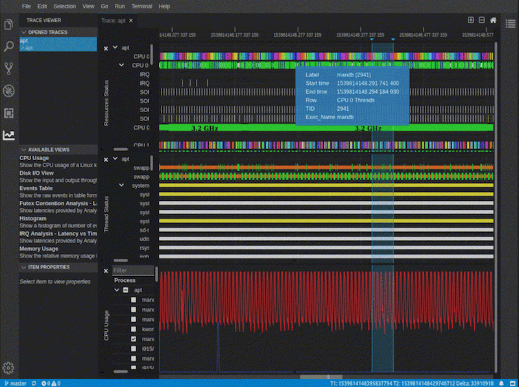This screenshot has width=519, height=387.
Task: Open the IRQ Analysis - Latency vs Time view
Action: [58, 237]
